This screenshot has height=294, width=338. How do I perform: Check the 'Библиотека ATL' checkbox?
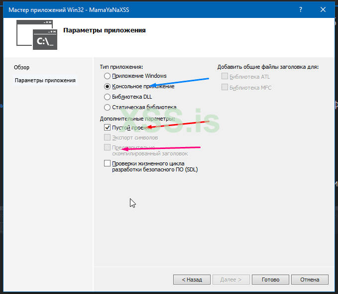click(225, 77)
